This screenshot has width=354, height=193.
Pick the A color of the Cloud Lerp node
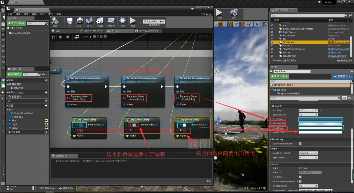(184, 125)
